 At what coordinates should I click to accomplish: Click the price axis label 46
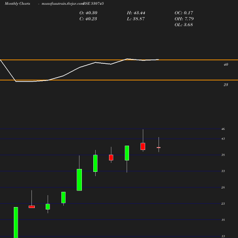[223, 129]
